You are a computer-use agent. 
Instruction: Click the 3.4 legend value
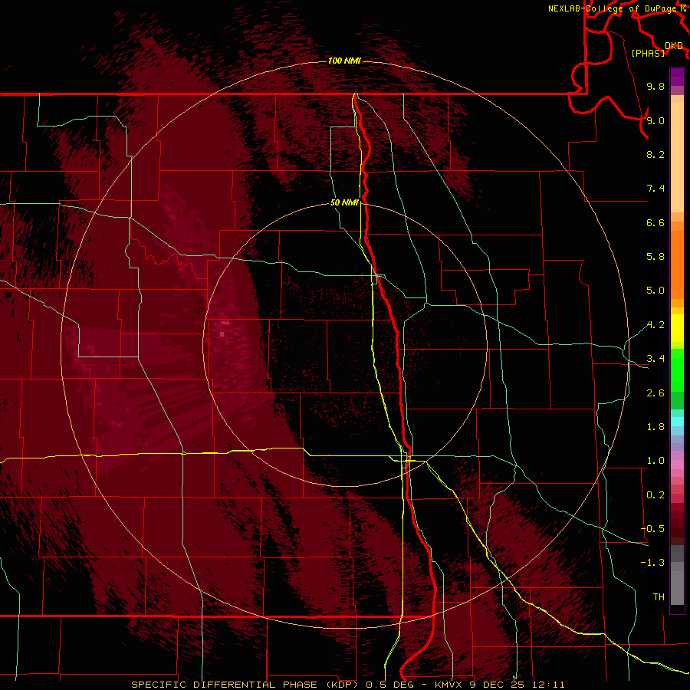pos(655,359)
